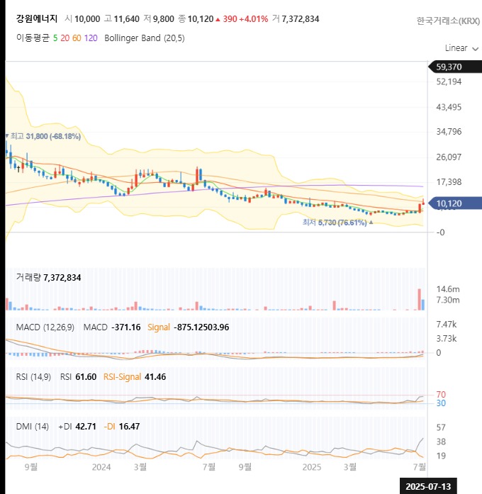Click the 52,194 price axis label

click(449, 82)
